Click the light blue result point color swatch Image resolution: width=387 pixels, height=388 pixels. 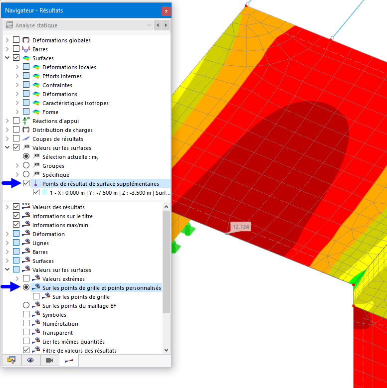point(44,192)
